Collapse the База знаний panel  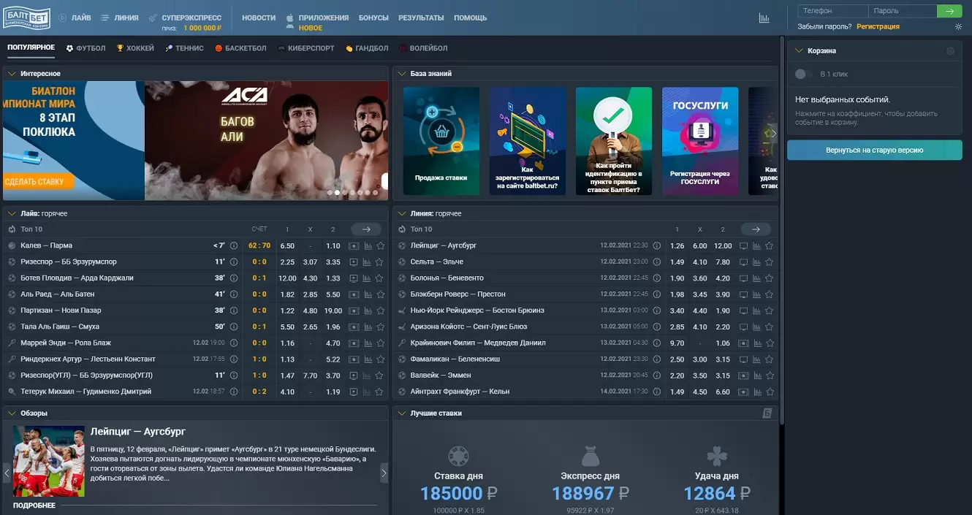[x=401, y=74]
